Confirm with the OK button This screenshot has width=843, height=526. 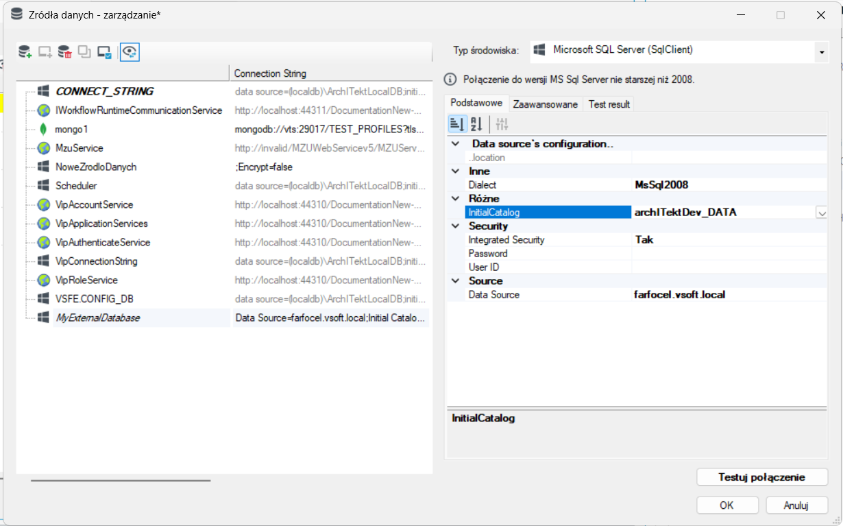click(727, 505)
